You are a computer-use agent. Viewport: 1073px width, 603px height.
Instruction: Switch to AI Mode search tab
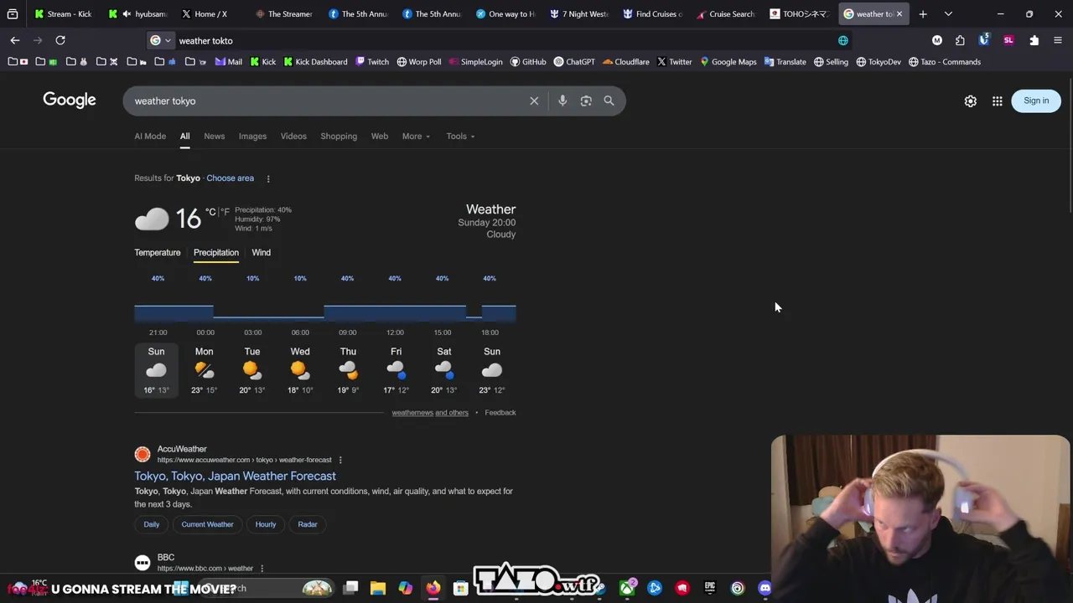tap(150, 136)
